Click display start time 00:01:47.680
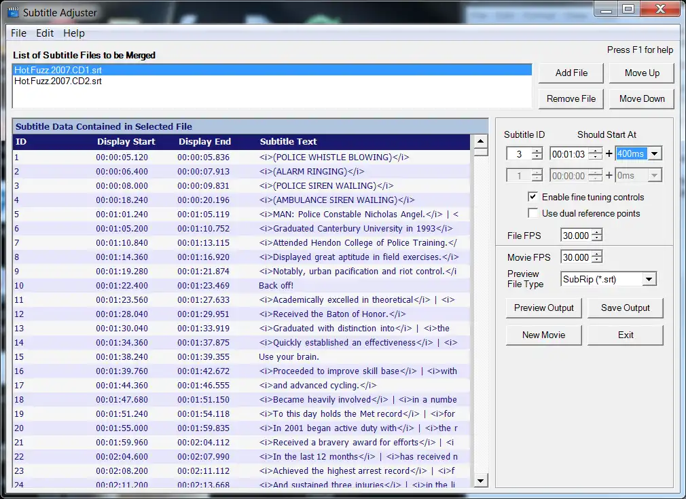Image resolution: width=686 pixels, height=499 pixels. (x=122, y=400)
